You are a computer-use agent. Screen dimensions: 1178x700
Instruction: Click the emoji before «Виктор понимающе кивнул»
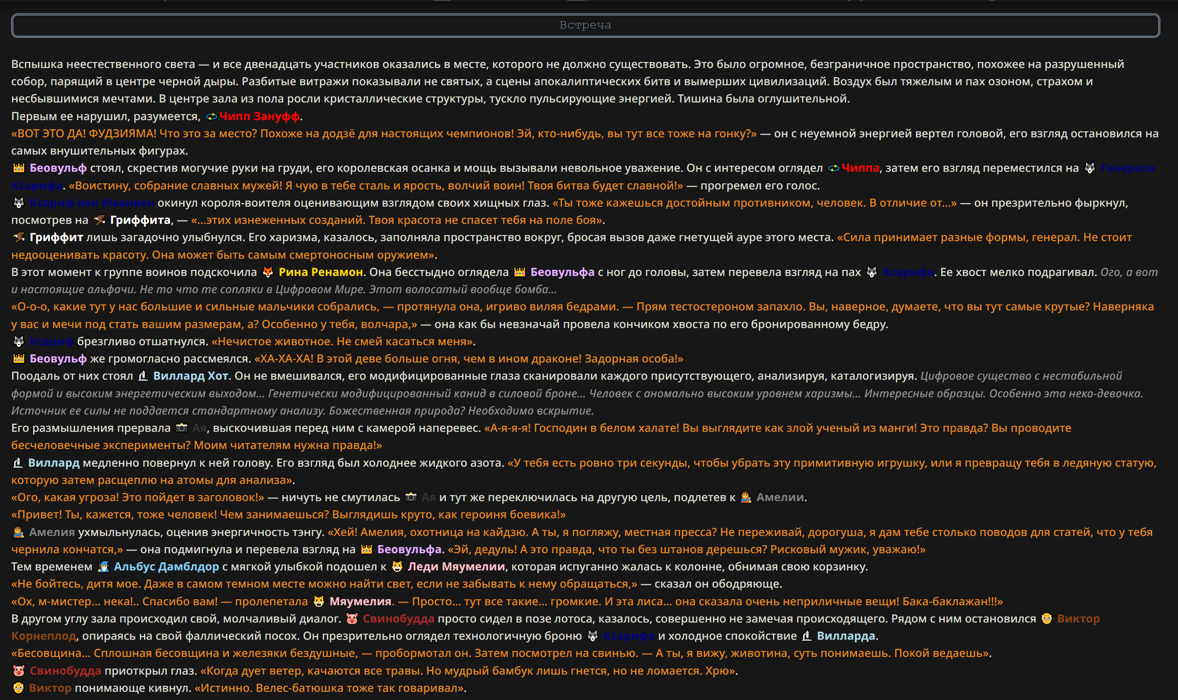[19, 688]
